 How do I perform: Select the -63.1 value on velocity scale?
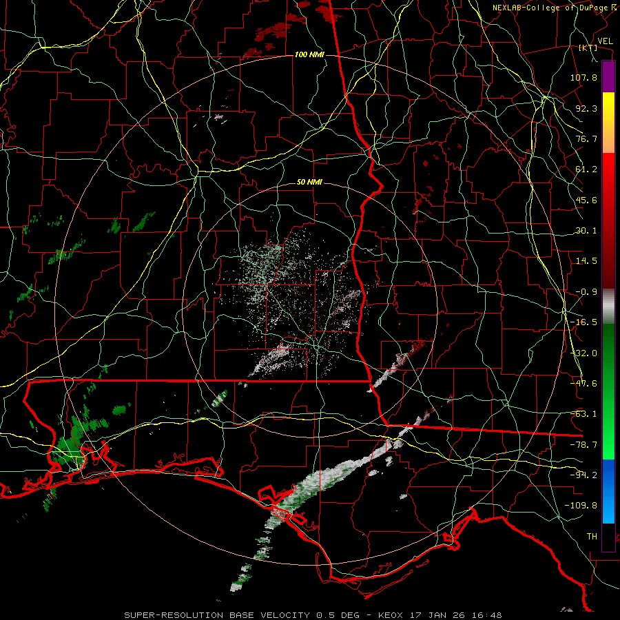pyautogui.click(x=583, y=414)
